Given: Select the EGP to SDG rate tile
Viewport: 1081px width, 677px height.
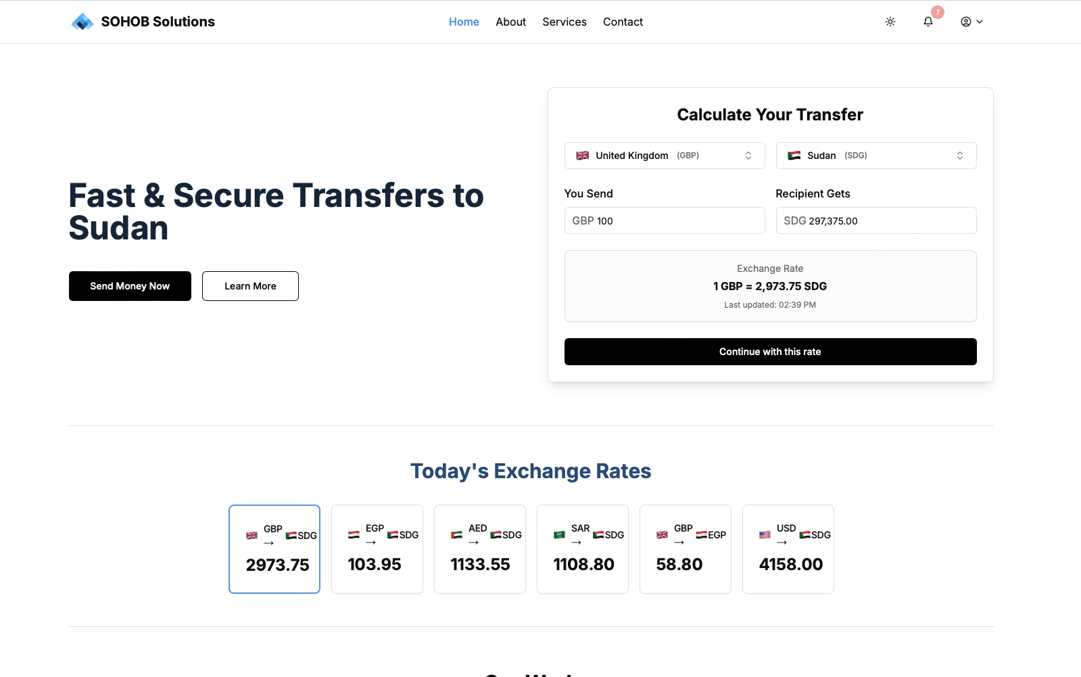Looking at the screenshot, I should click(x=377, y=549).
